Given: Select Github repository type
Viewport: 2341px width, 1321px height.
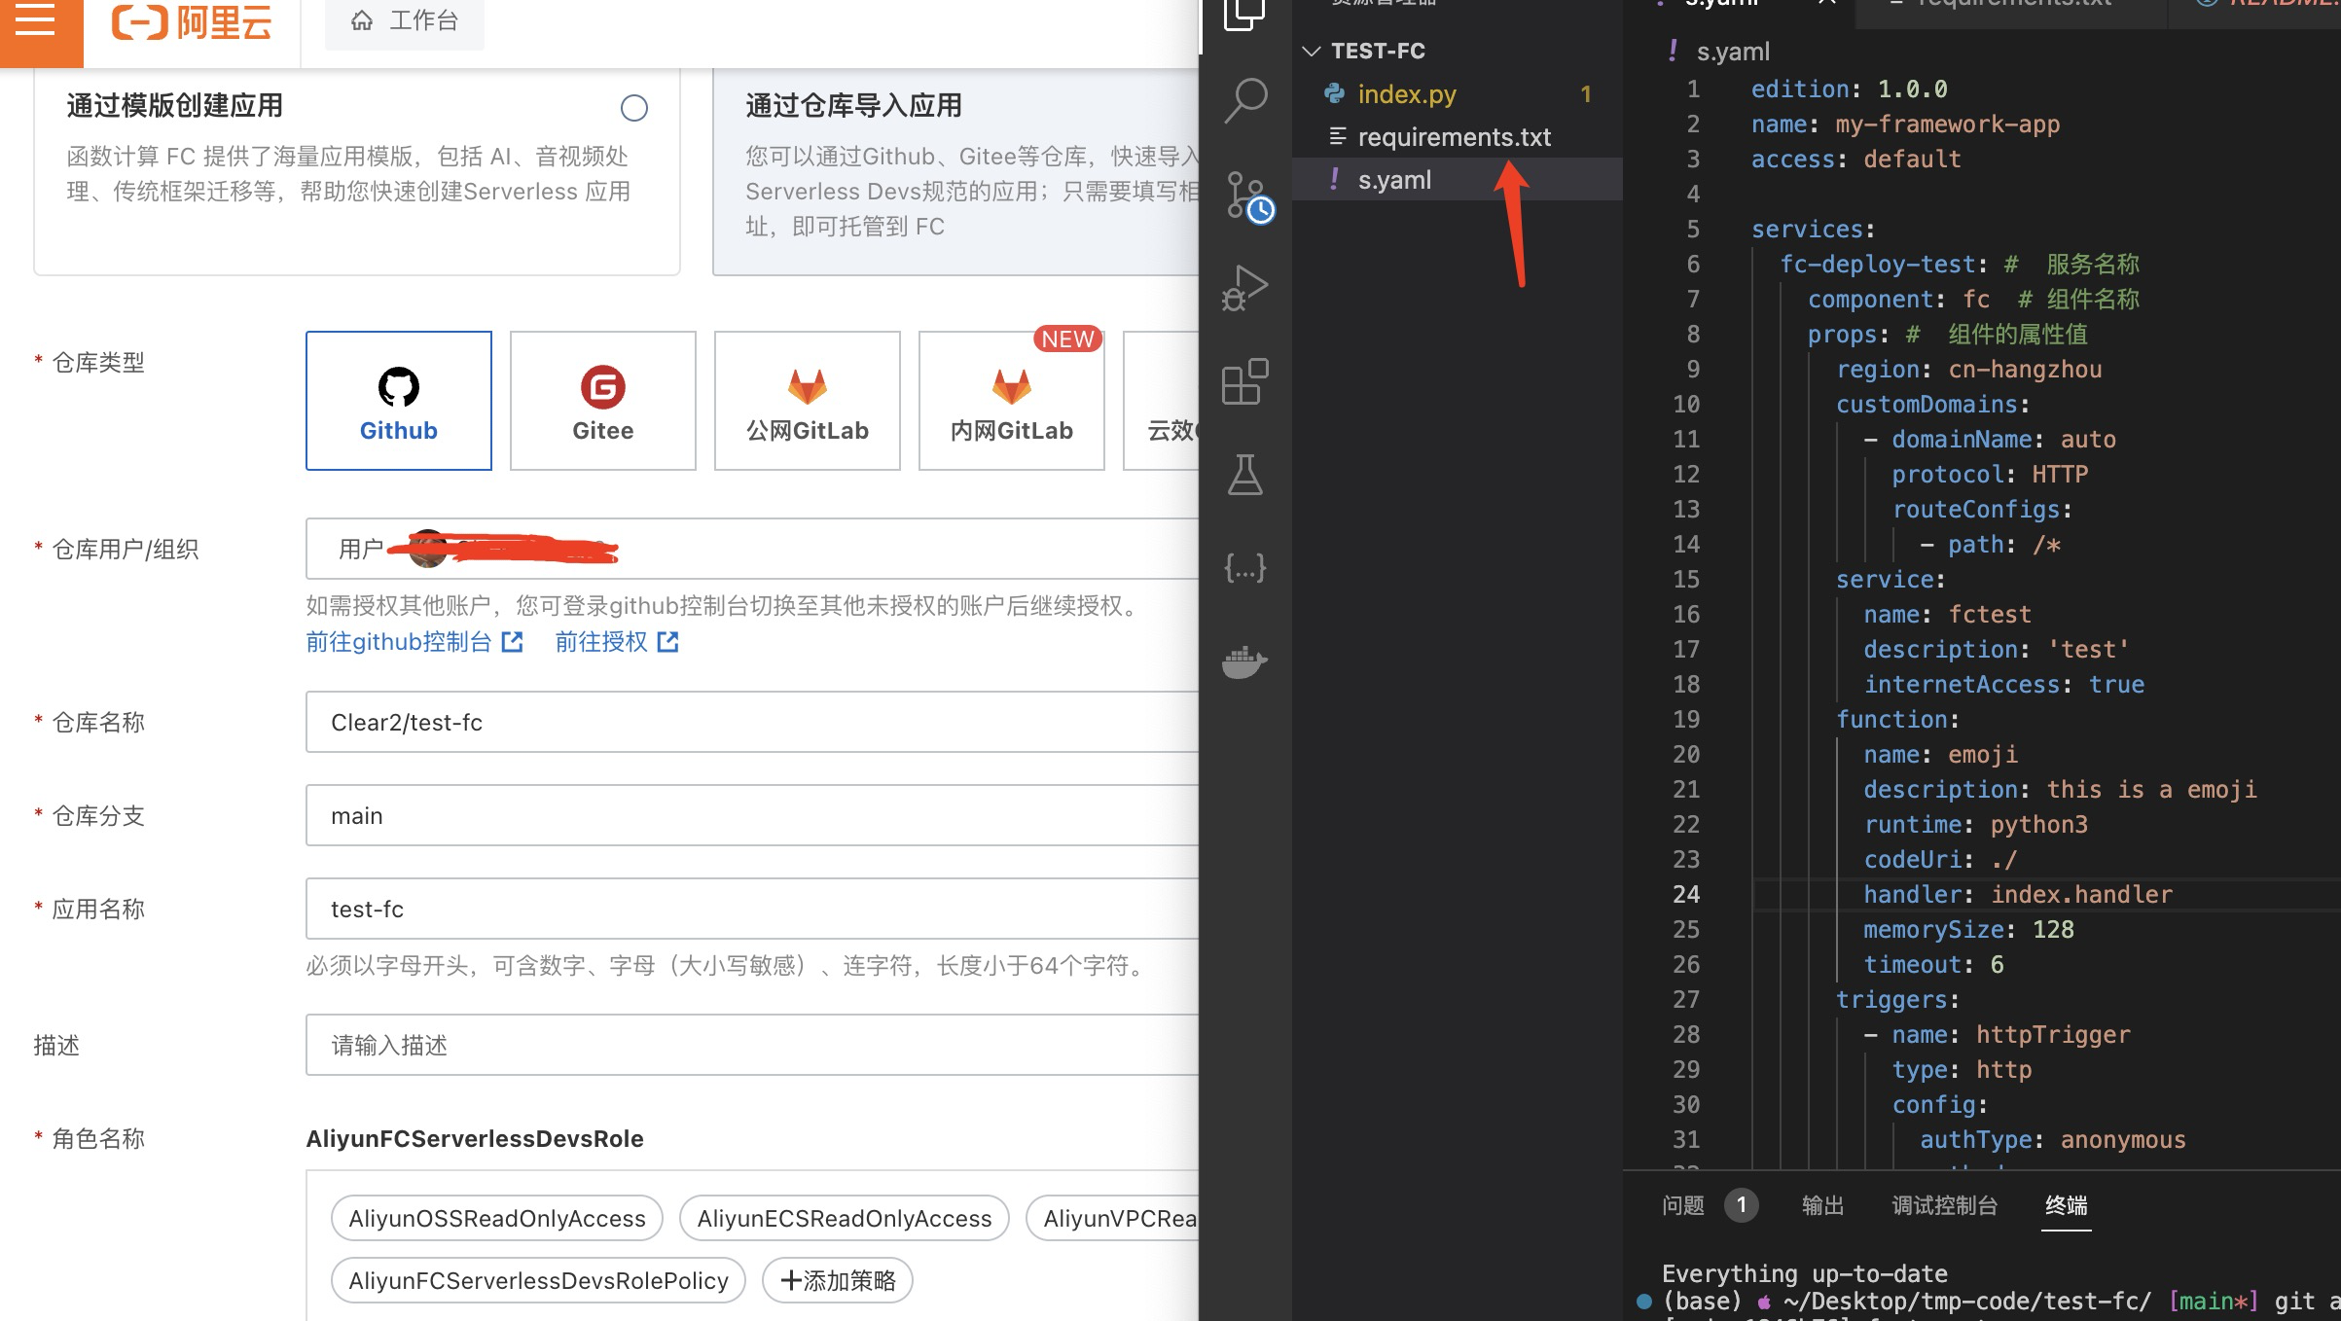Looking at the screenshot, I should point(399,401).
